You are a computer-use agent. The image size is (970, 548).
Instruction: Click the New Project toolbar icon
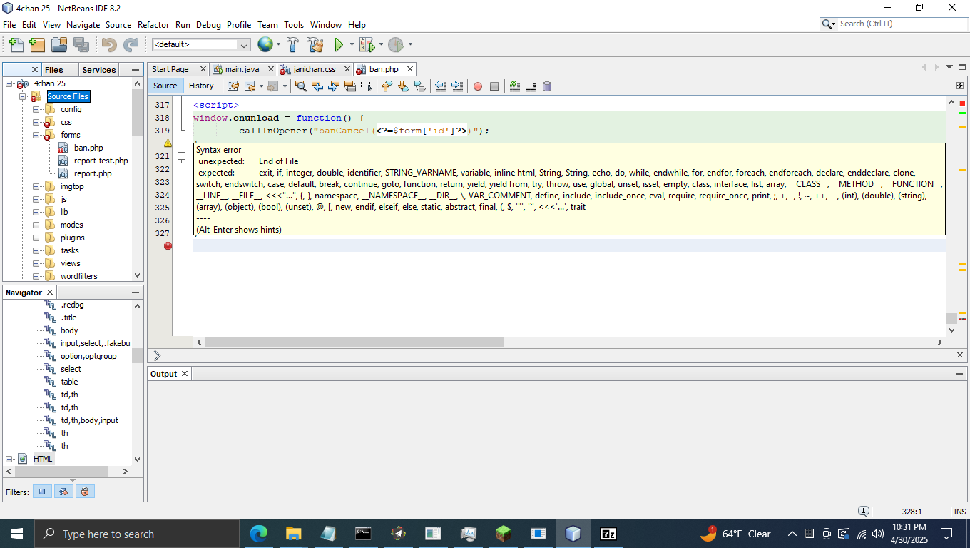[x=36, y=45]
